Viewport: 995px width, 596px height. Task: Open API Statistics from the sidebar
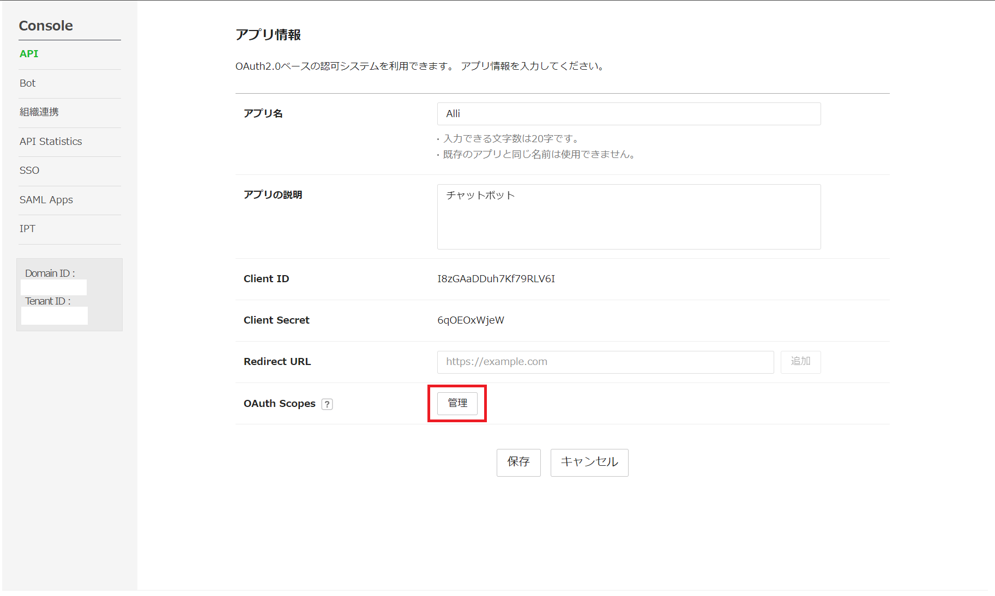pos(51,142)
